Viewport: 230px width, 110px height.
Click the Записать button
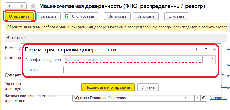pos(48,16)
